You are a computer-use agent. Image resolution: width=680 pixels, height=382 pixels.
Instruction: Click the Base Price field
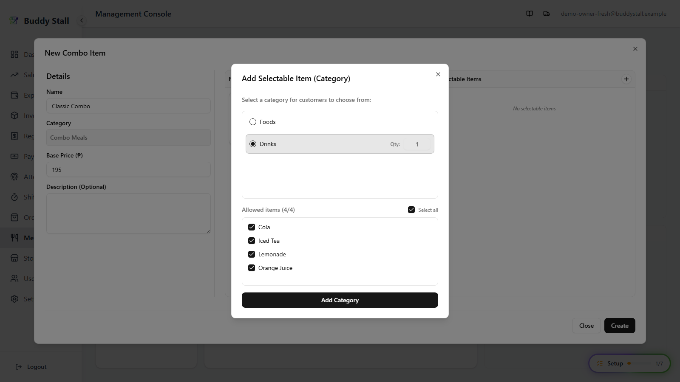point(128,170)
